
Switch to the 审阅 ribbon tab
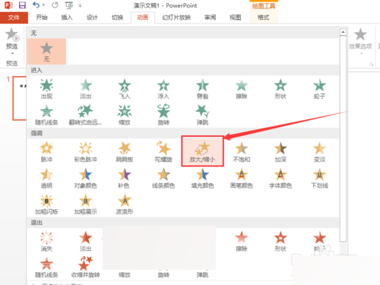210,17
